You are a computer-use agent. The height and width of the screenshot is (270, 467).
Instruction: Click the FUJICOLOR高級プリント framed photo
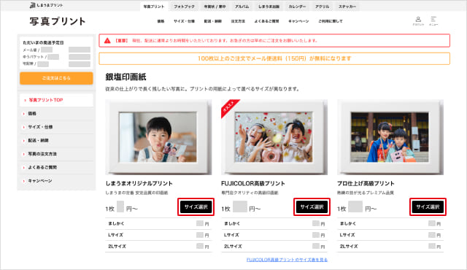pyautogui.click(x=274, y=137)
